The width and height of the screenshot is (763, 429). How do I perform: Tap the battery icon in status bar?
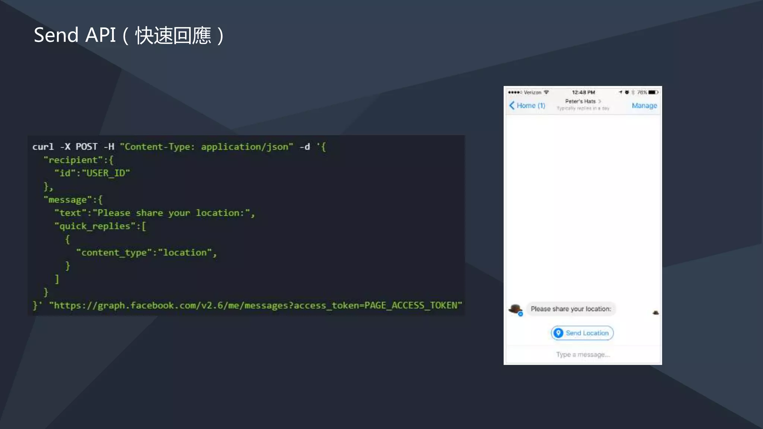653,92
